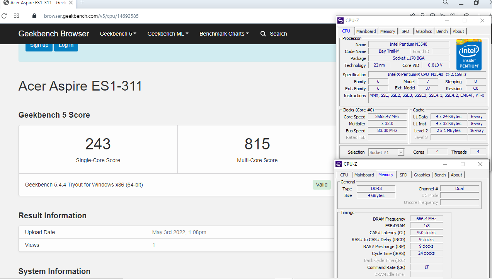Open a new browser tab with plus icon
Image resolution: width=492 pixels, height=279 pixels.
click(x=82, y=2)
